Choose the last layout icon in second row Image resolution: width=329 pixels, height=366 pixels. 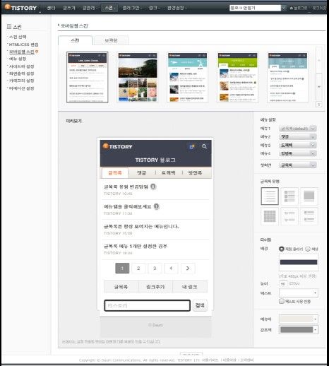[x=309, y=216]
